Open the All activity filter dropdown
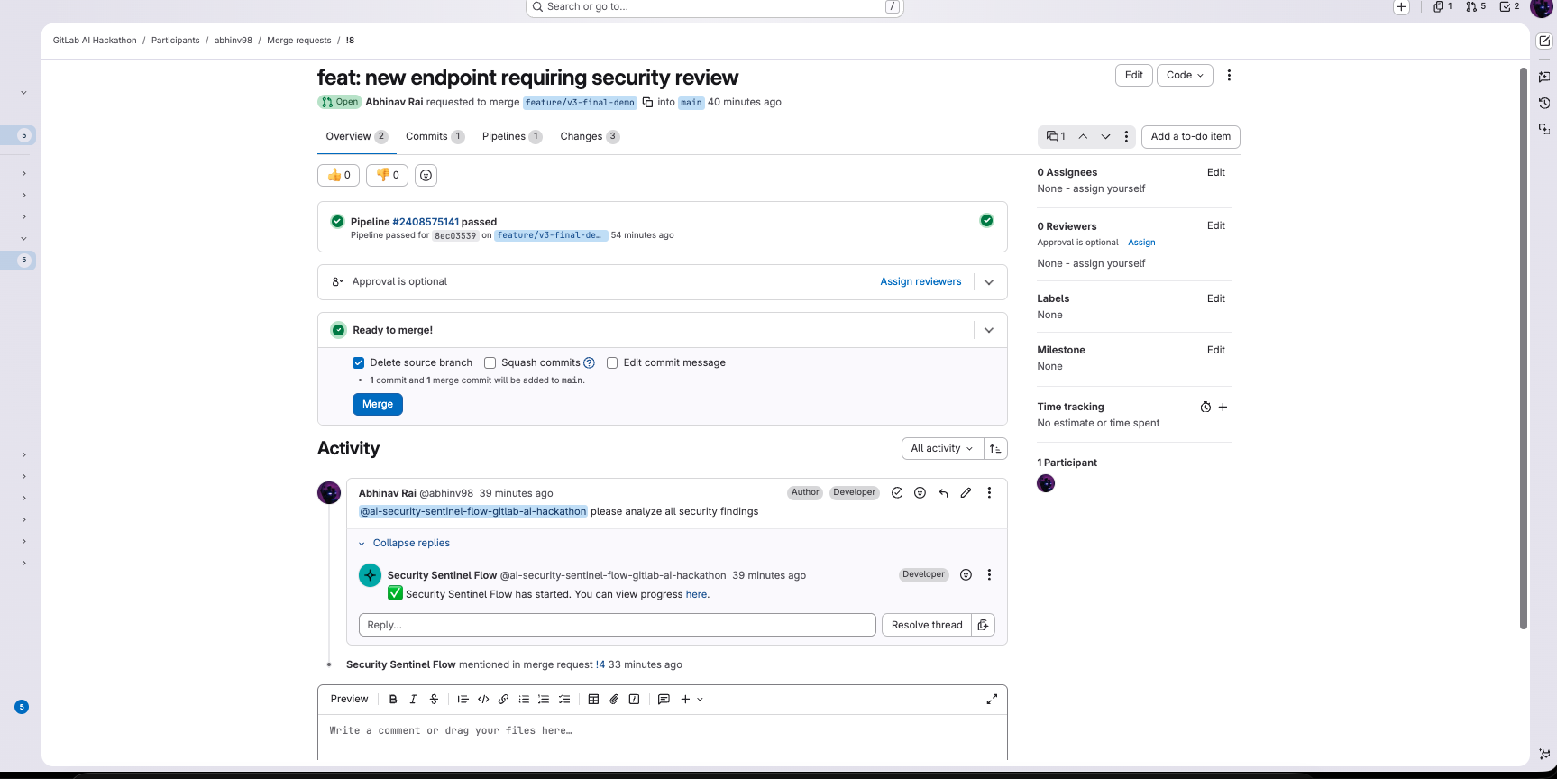 tap(941, 448)
